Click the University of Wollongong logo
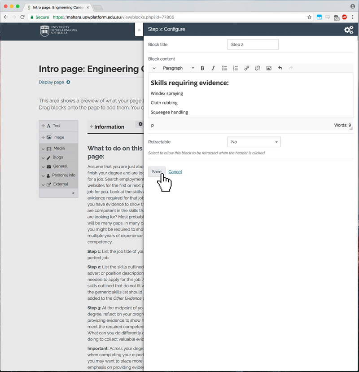The height and width of the screenshot is (372, 359). point(58,31)
